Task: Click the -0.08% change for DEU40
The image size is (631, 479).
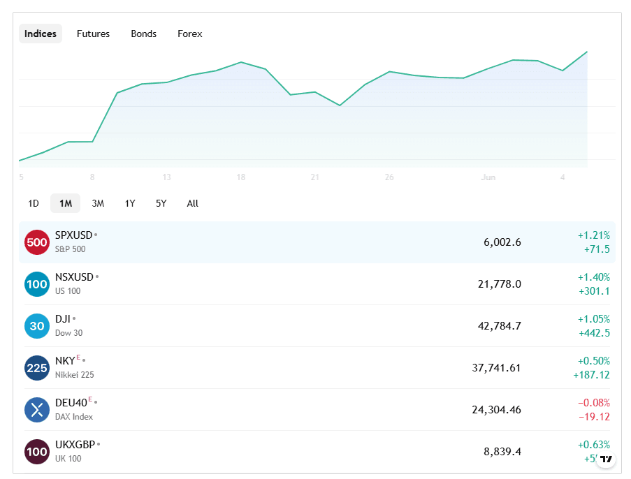Action: [x=594, y=403]
